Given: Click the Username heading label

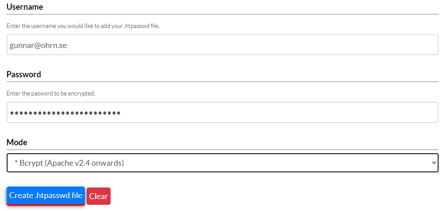Looking at the screenshot, I should coord(25,7).
